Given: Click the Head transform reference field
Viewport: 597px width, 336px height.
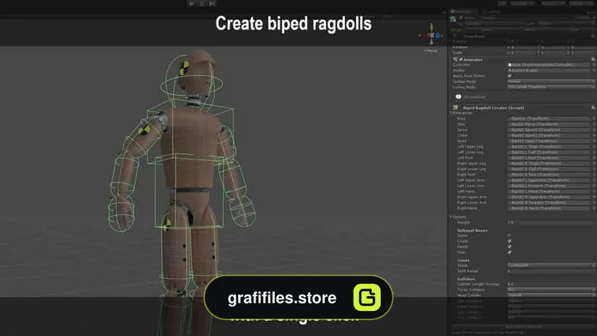Looking at the screenshot, I should pyautogui.click(x=549, y=141).
